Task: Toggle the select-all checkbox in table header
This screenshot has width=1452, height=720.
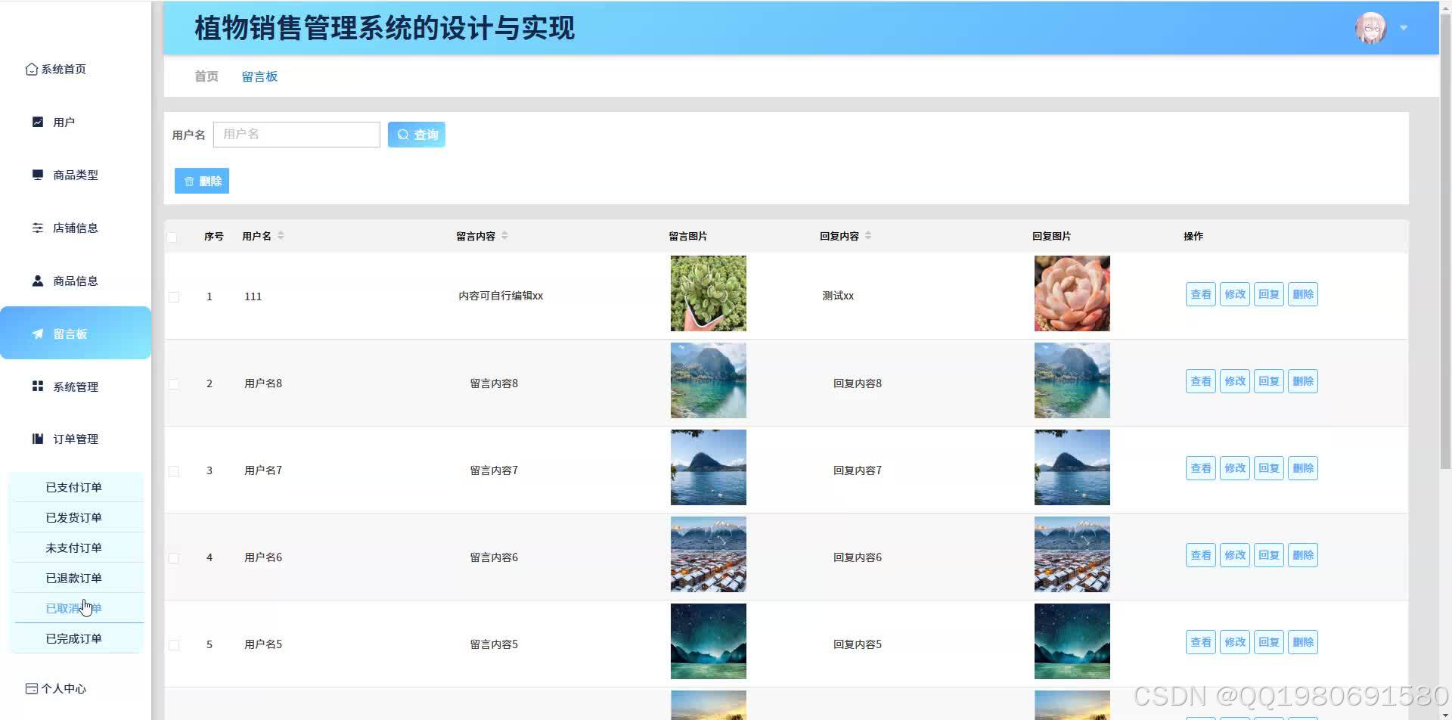Action: pyautogui.click(x=172, y=236)
